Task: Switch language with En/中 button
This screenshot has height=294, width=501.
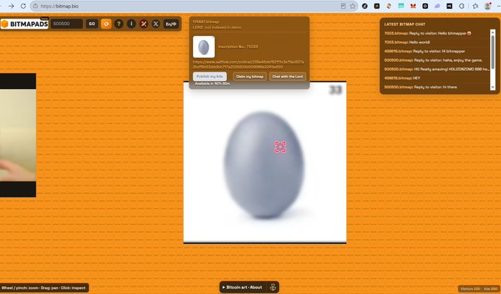Action: (x=171, y=24)
